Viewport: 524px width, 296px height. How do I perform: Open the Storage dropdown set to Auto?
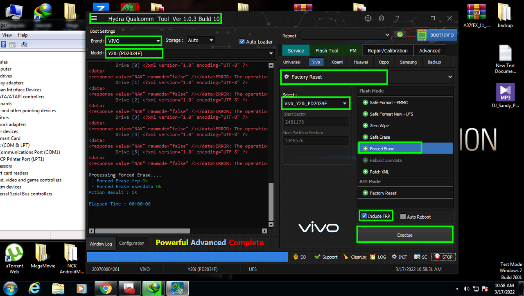click(201, 40)
